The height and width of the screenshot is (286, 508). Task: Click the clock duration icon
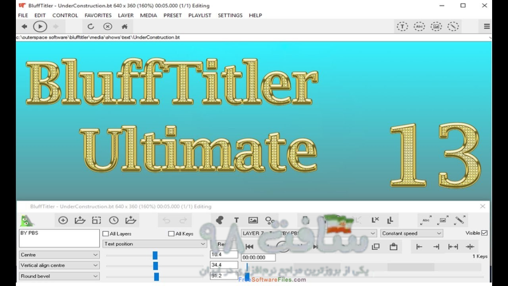(x=114, y=220)
